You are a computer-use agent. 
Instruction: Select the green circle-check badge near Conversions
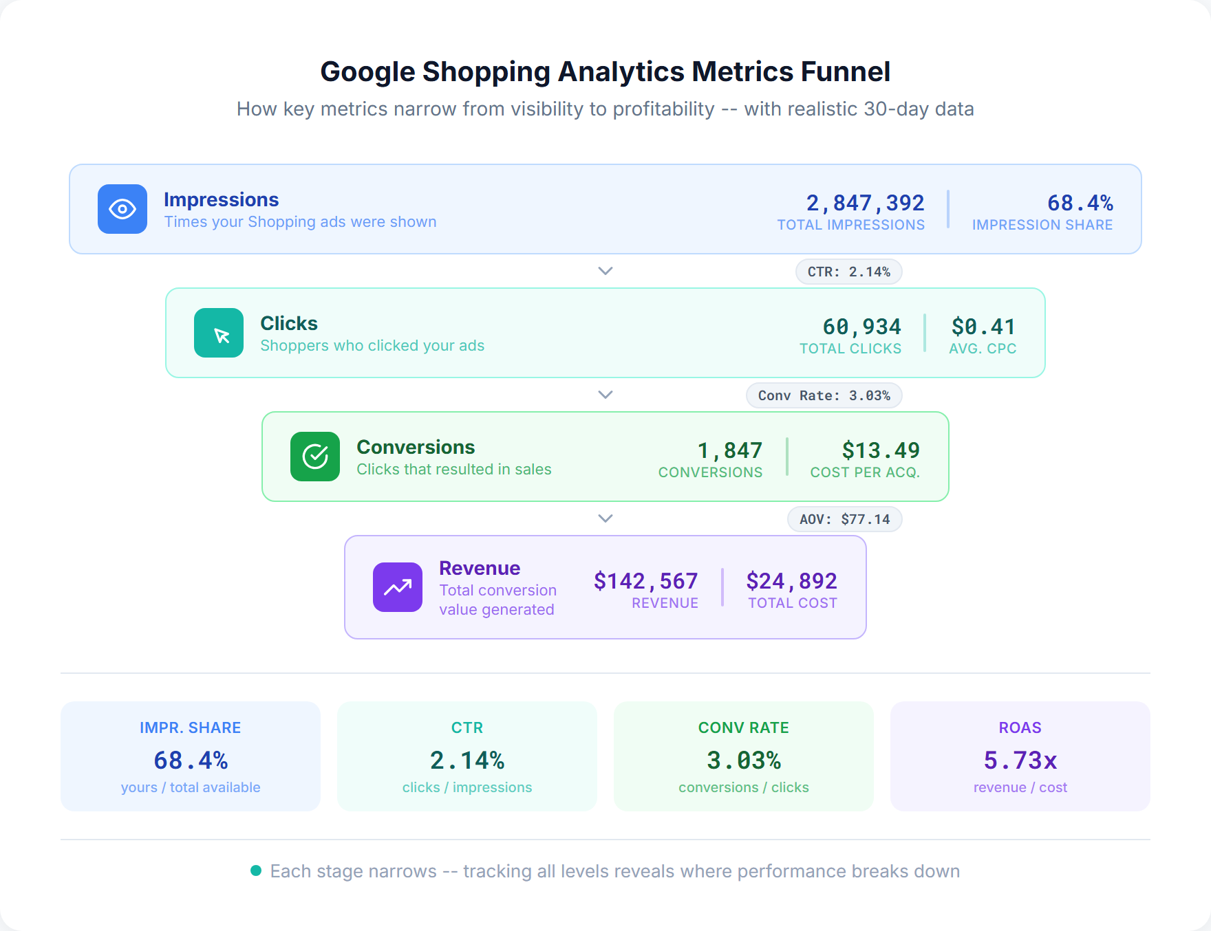pyautogui.click(x=315, y=457)
